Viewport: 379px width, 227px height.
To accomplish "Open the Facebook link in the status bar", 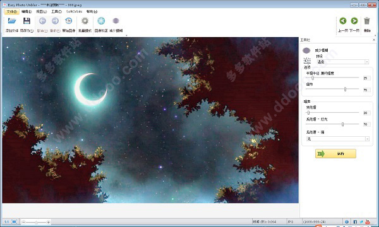I will click(x=355, y=222).
